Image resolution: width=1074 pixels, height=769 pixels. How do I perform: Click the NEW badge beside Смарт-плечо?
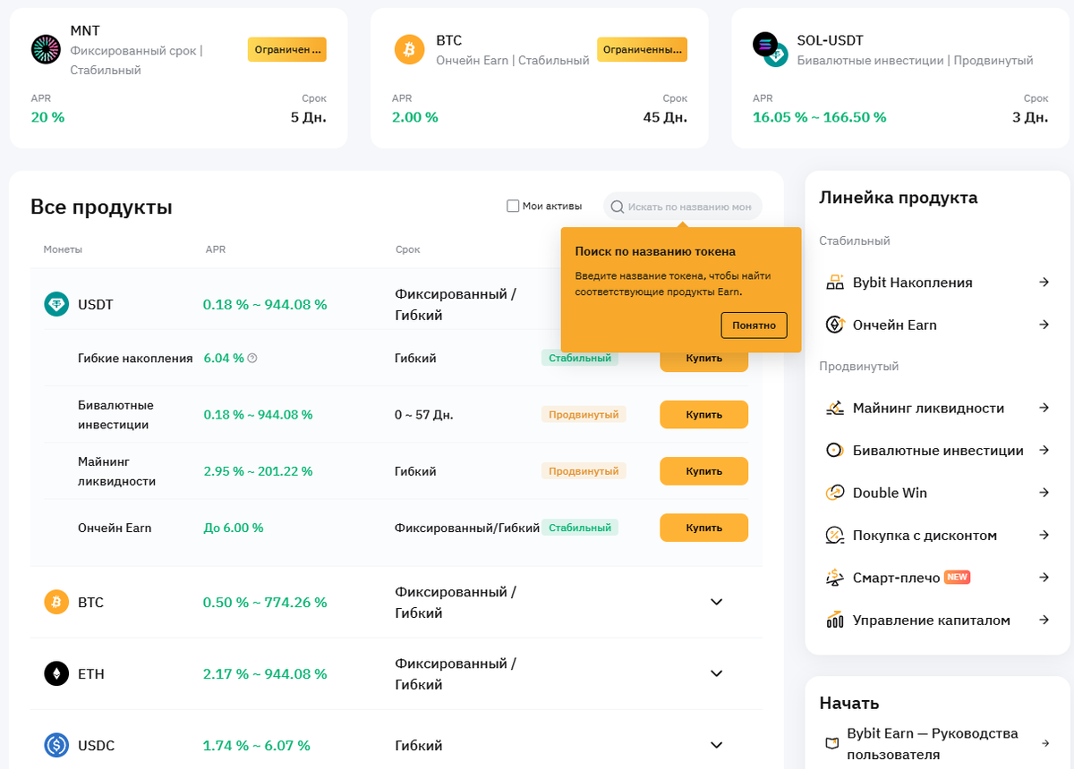958,578
